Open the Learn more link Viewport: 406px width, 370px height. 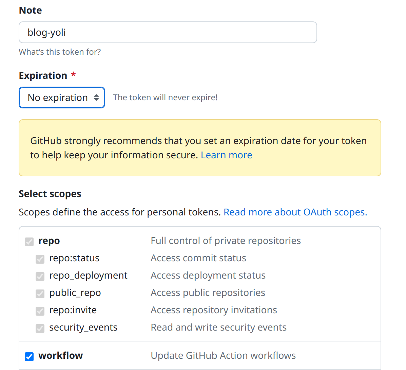click(226, 155)
